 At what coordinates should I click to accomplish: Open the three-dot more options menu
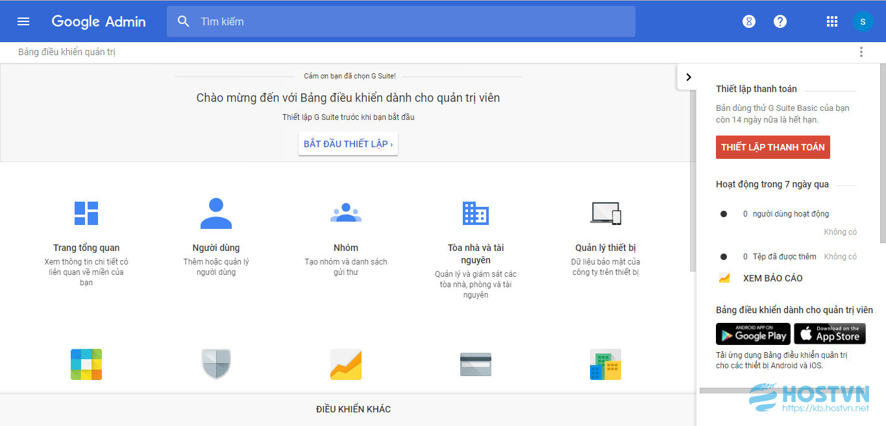(861, 52)
